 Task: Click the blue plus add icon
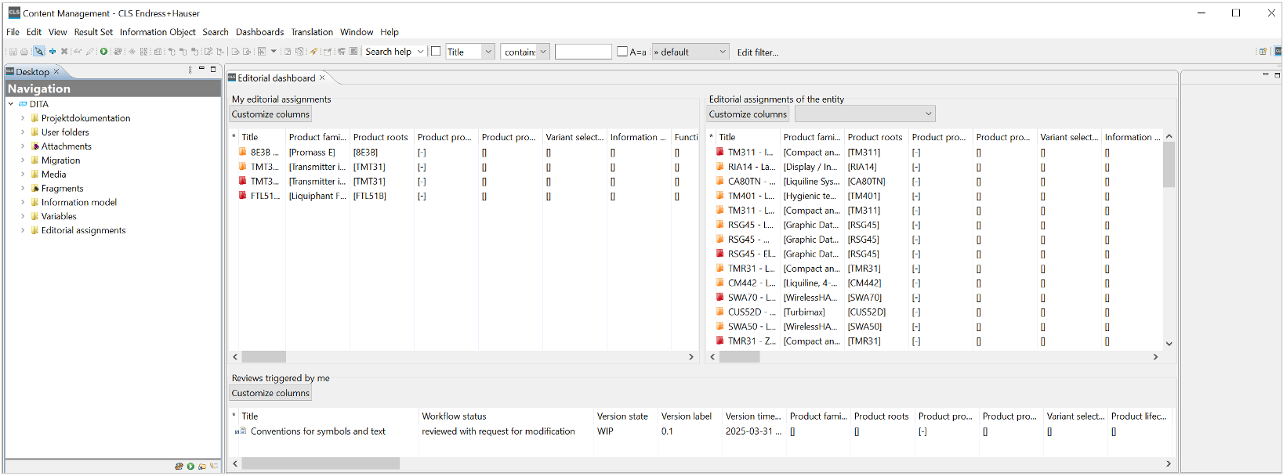coord(53,52)
